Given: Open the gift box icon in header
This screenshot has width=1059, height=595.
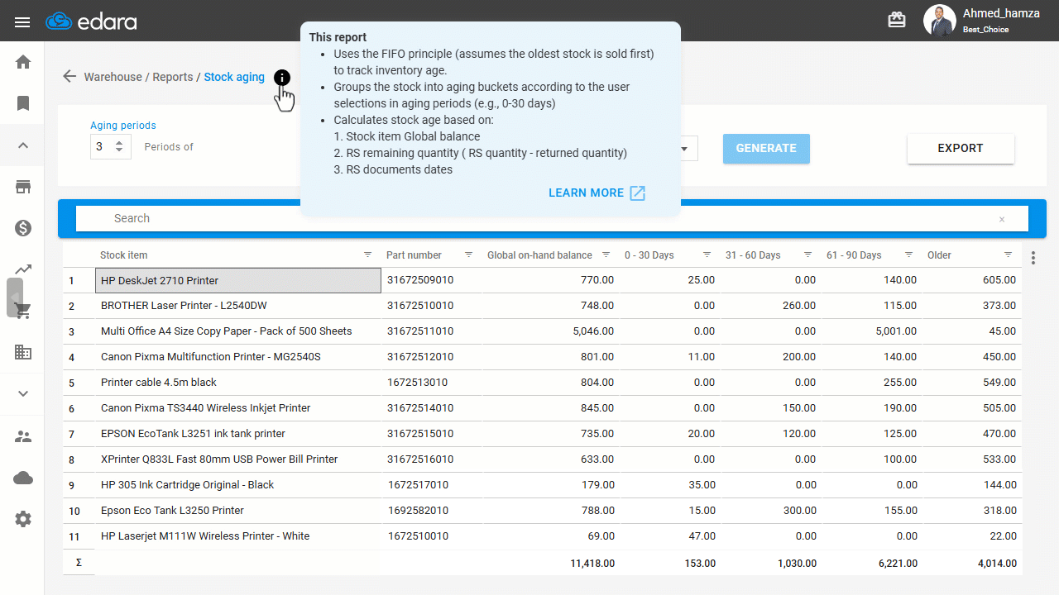Looking at the screenshot, I should (897, 20).
